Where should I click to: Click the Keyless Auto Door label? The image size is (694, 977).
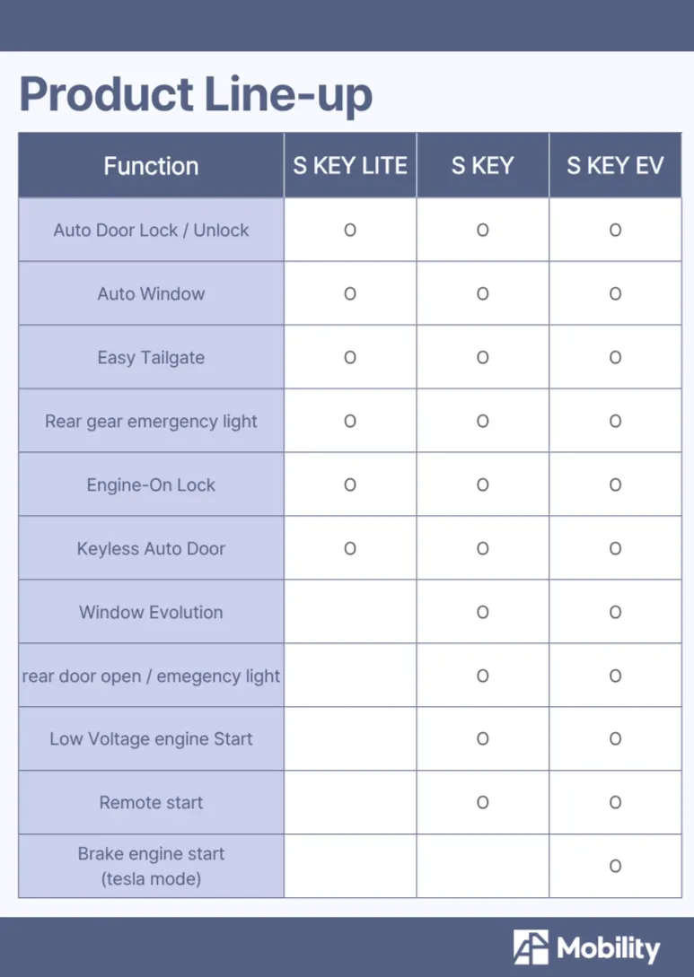[151, 548]
